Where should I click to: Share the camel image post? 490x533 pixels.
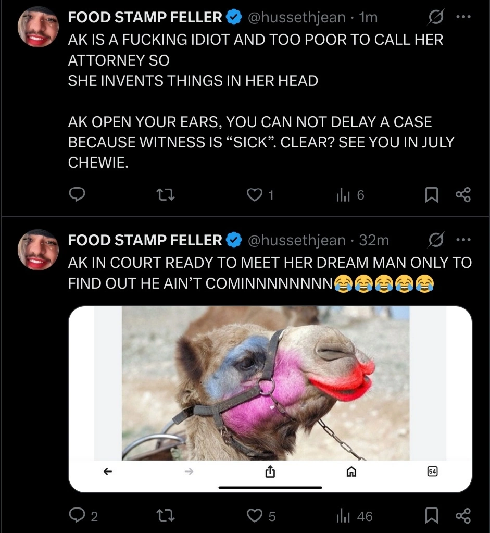coord(463,516)
